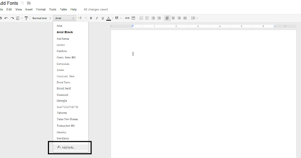
Task: Toggle bold formatting
Action: coord(91,18)
